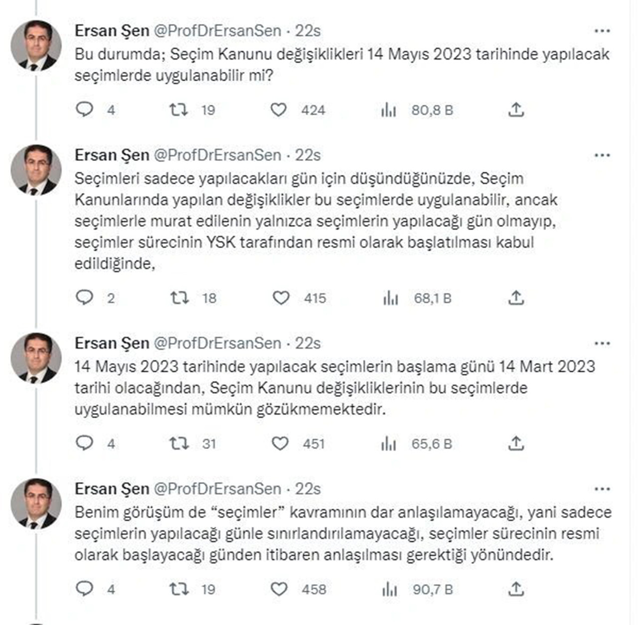Screen dimensions: 638x625
Task: Click the reply icon on the third tweet
Action: point(85,442)
